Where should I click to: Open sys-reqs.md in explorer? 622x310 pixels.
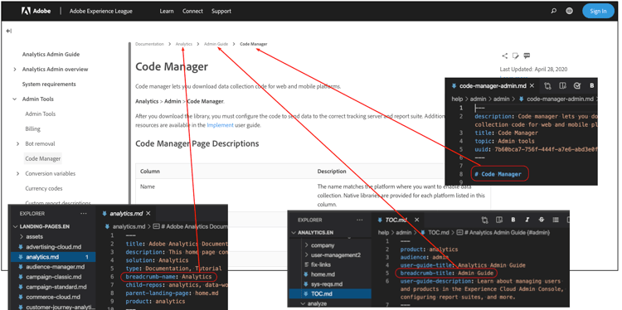tap(327, 284)
